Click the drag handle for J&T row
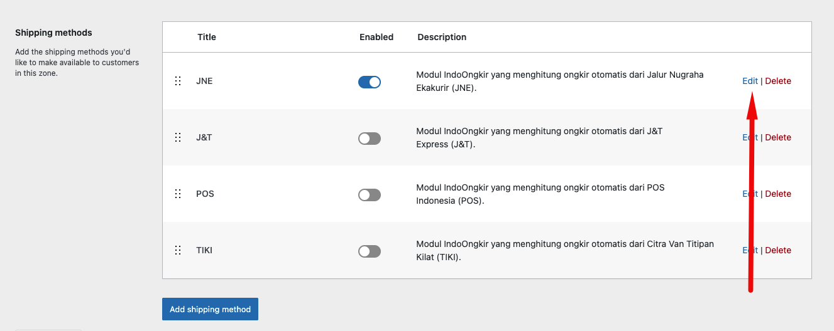This screenshot has width=834, height=331. 178,137
